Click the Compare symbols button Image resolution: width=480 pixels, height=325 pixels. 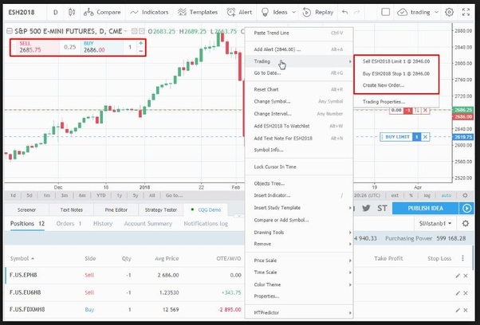click(102, 12)
